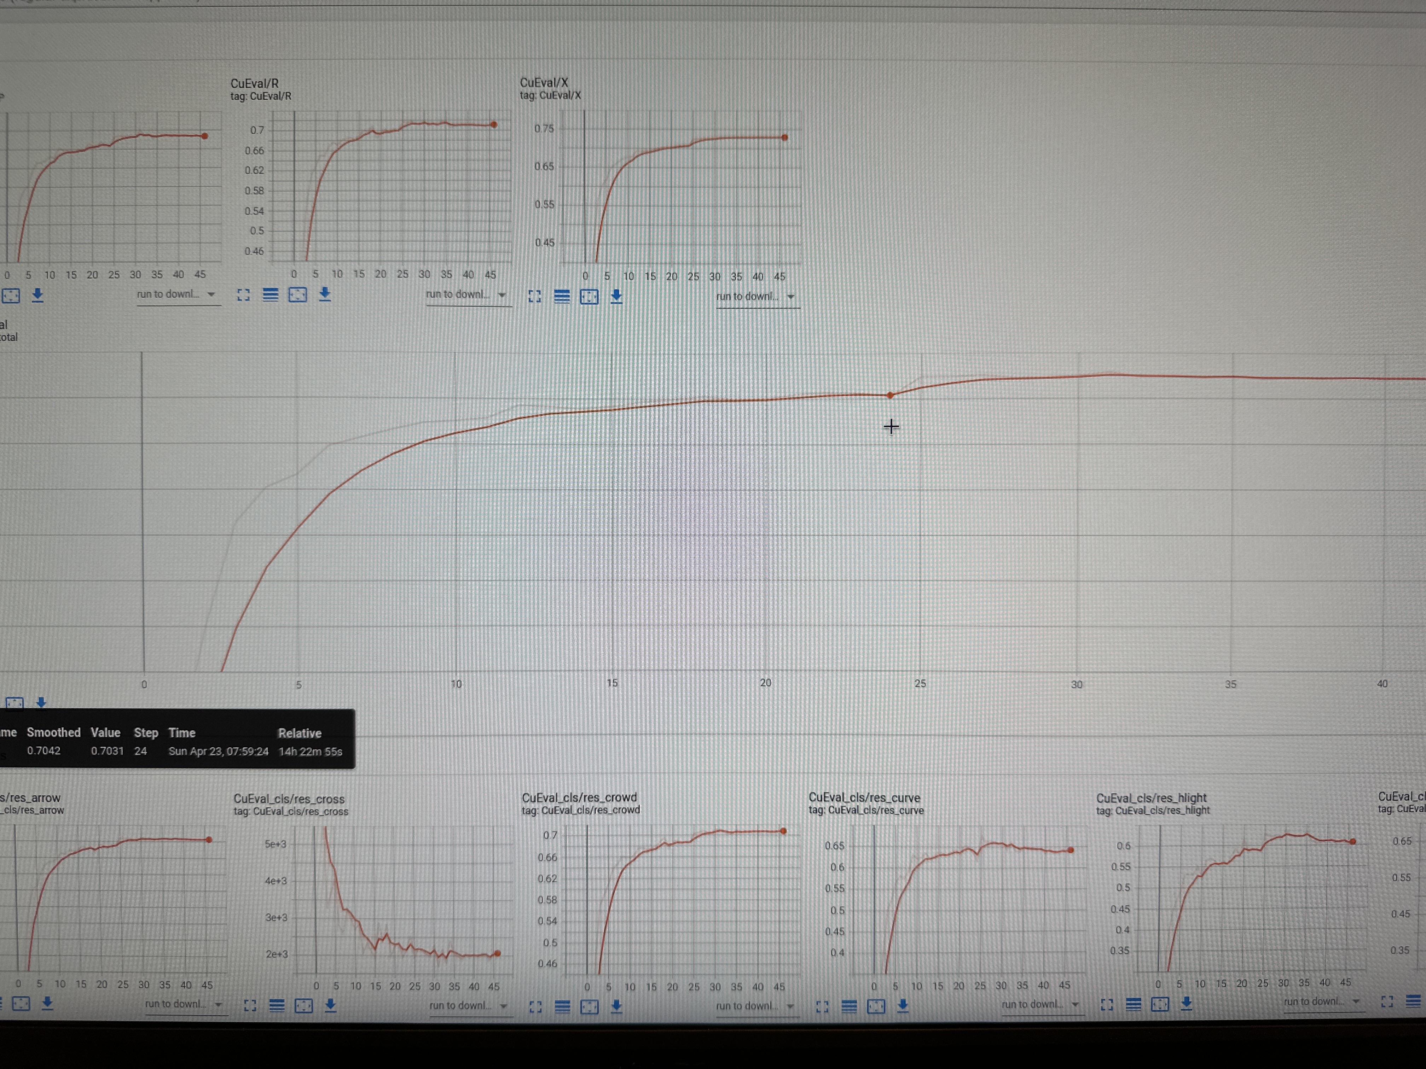
Task: Toggle log scale y-axis on res_crowd chart
Action: click(x=562, y=1006)
